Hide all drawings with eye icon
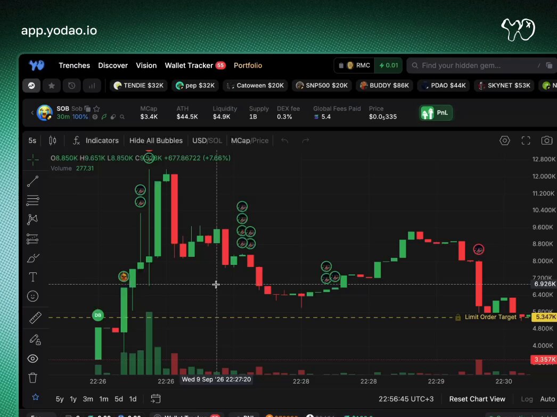Viewport: 557px width, 417px height. [x=32, y=359]
